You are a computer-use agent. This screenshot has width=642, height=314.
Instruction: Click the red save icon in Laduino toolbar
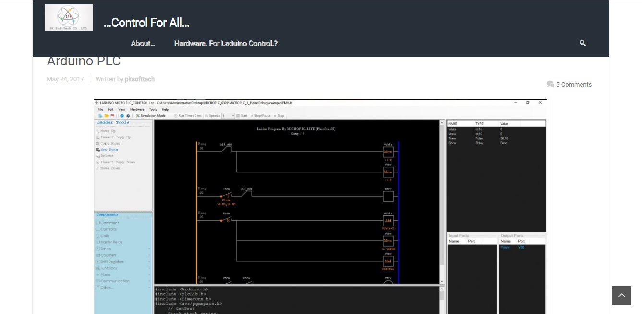(112, 116)
